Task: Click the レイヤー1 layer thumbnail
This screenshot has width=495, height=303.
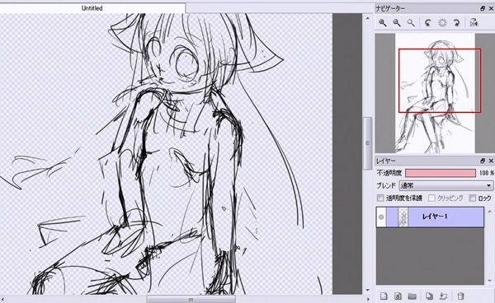Action: pos(403,217)
